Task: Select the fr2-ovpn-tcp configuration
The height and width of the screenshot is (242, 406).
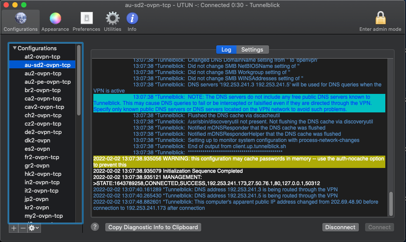Action: tap(42, 157)
